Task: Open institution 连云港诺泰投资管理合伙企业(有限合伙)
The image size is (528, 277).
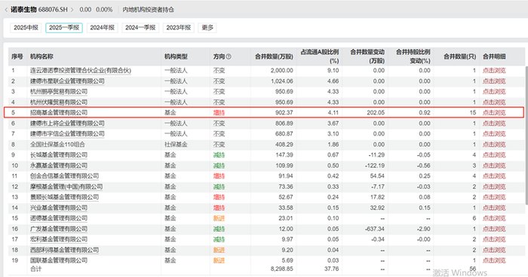Action: pos(81,71)
